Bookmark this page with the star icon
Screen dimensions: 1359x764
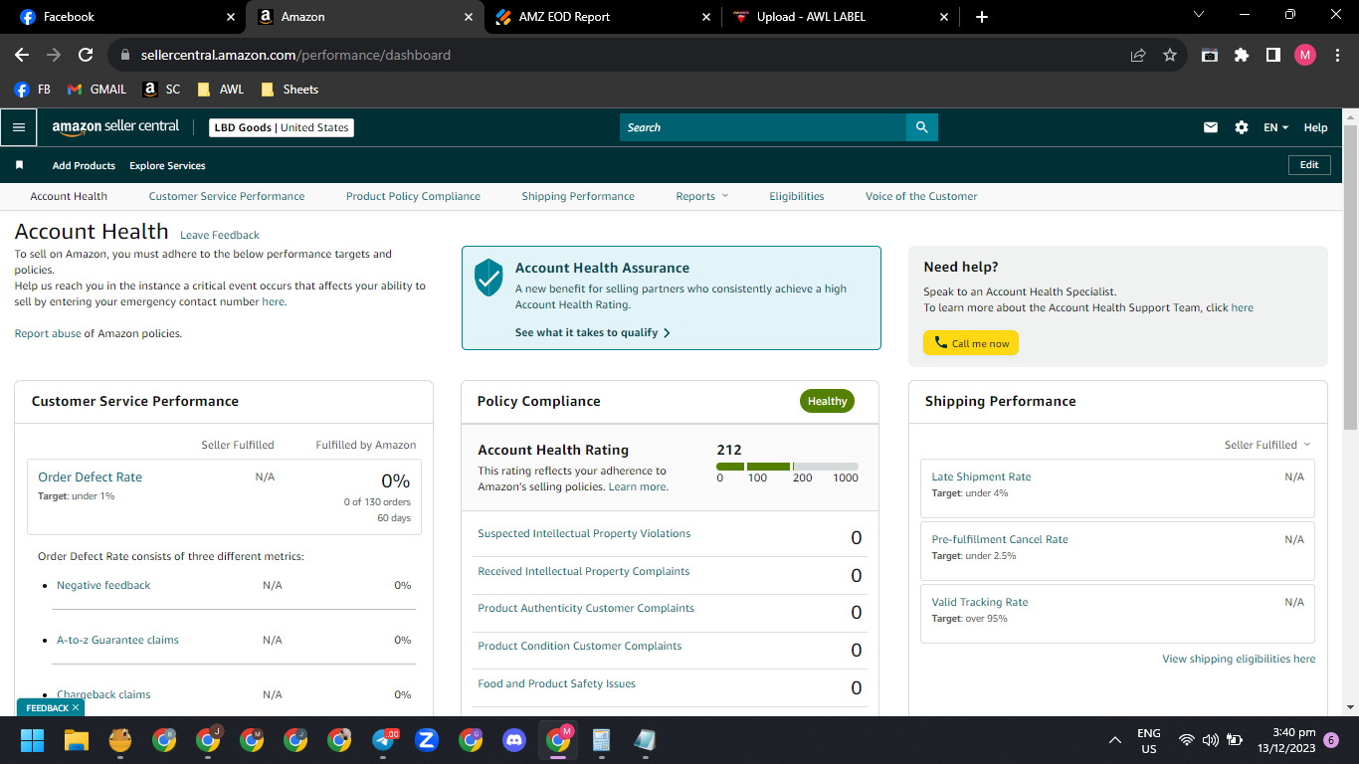[1170, 55]
